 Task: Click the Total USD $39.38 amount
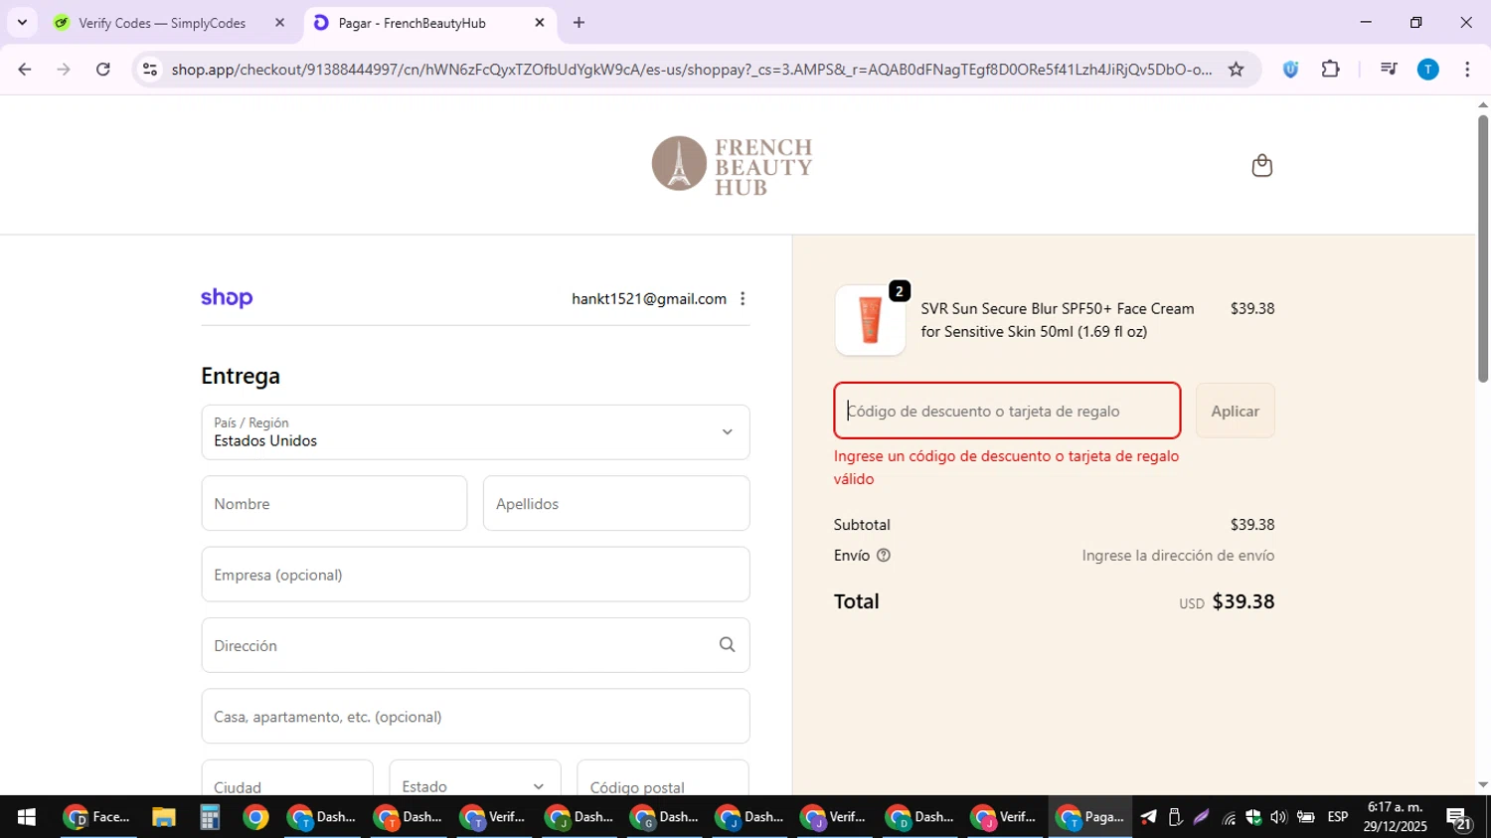coord(1227,602)
